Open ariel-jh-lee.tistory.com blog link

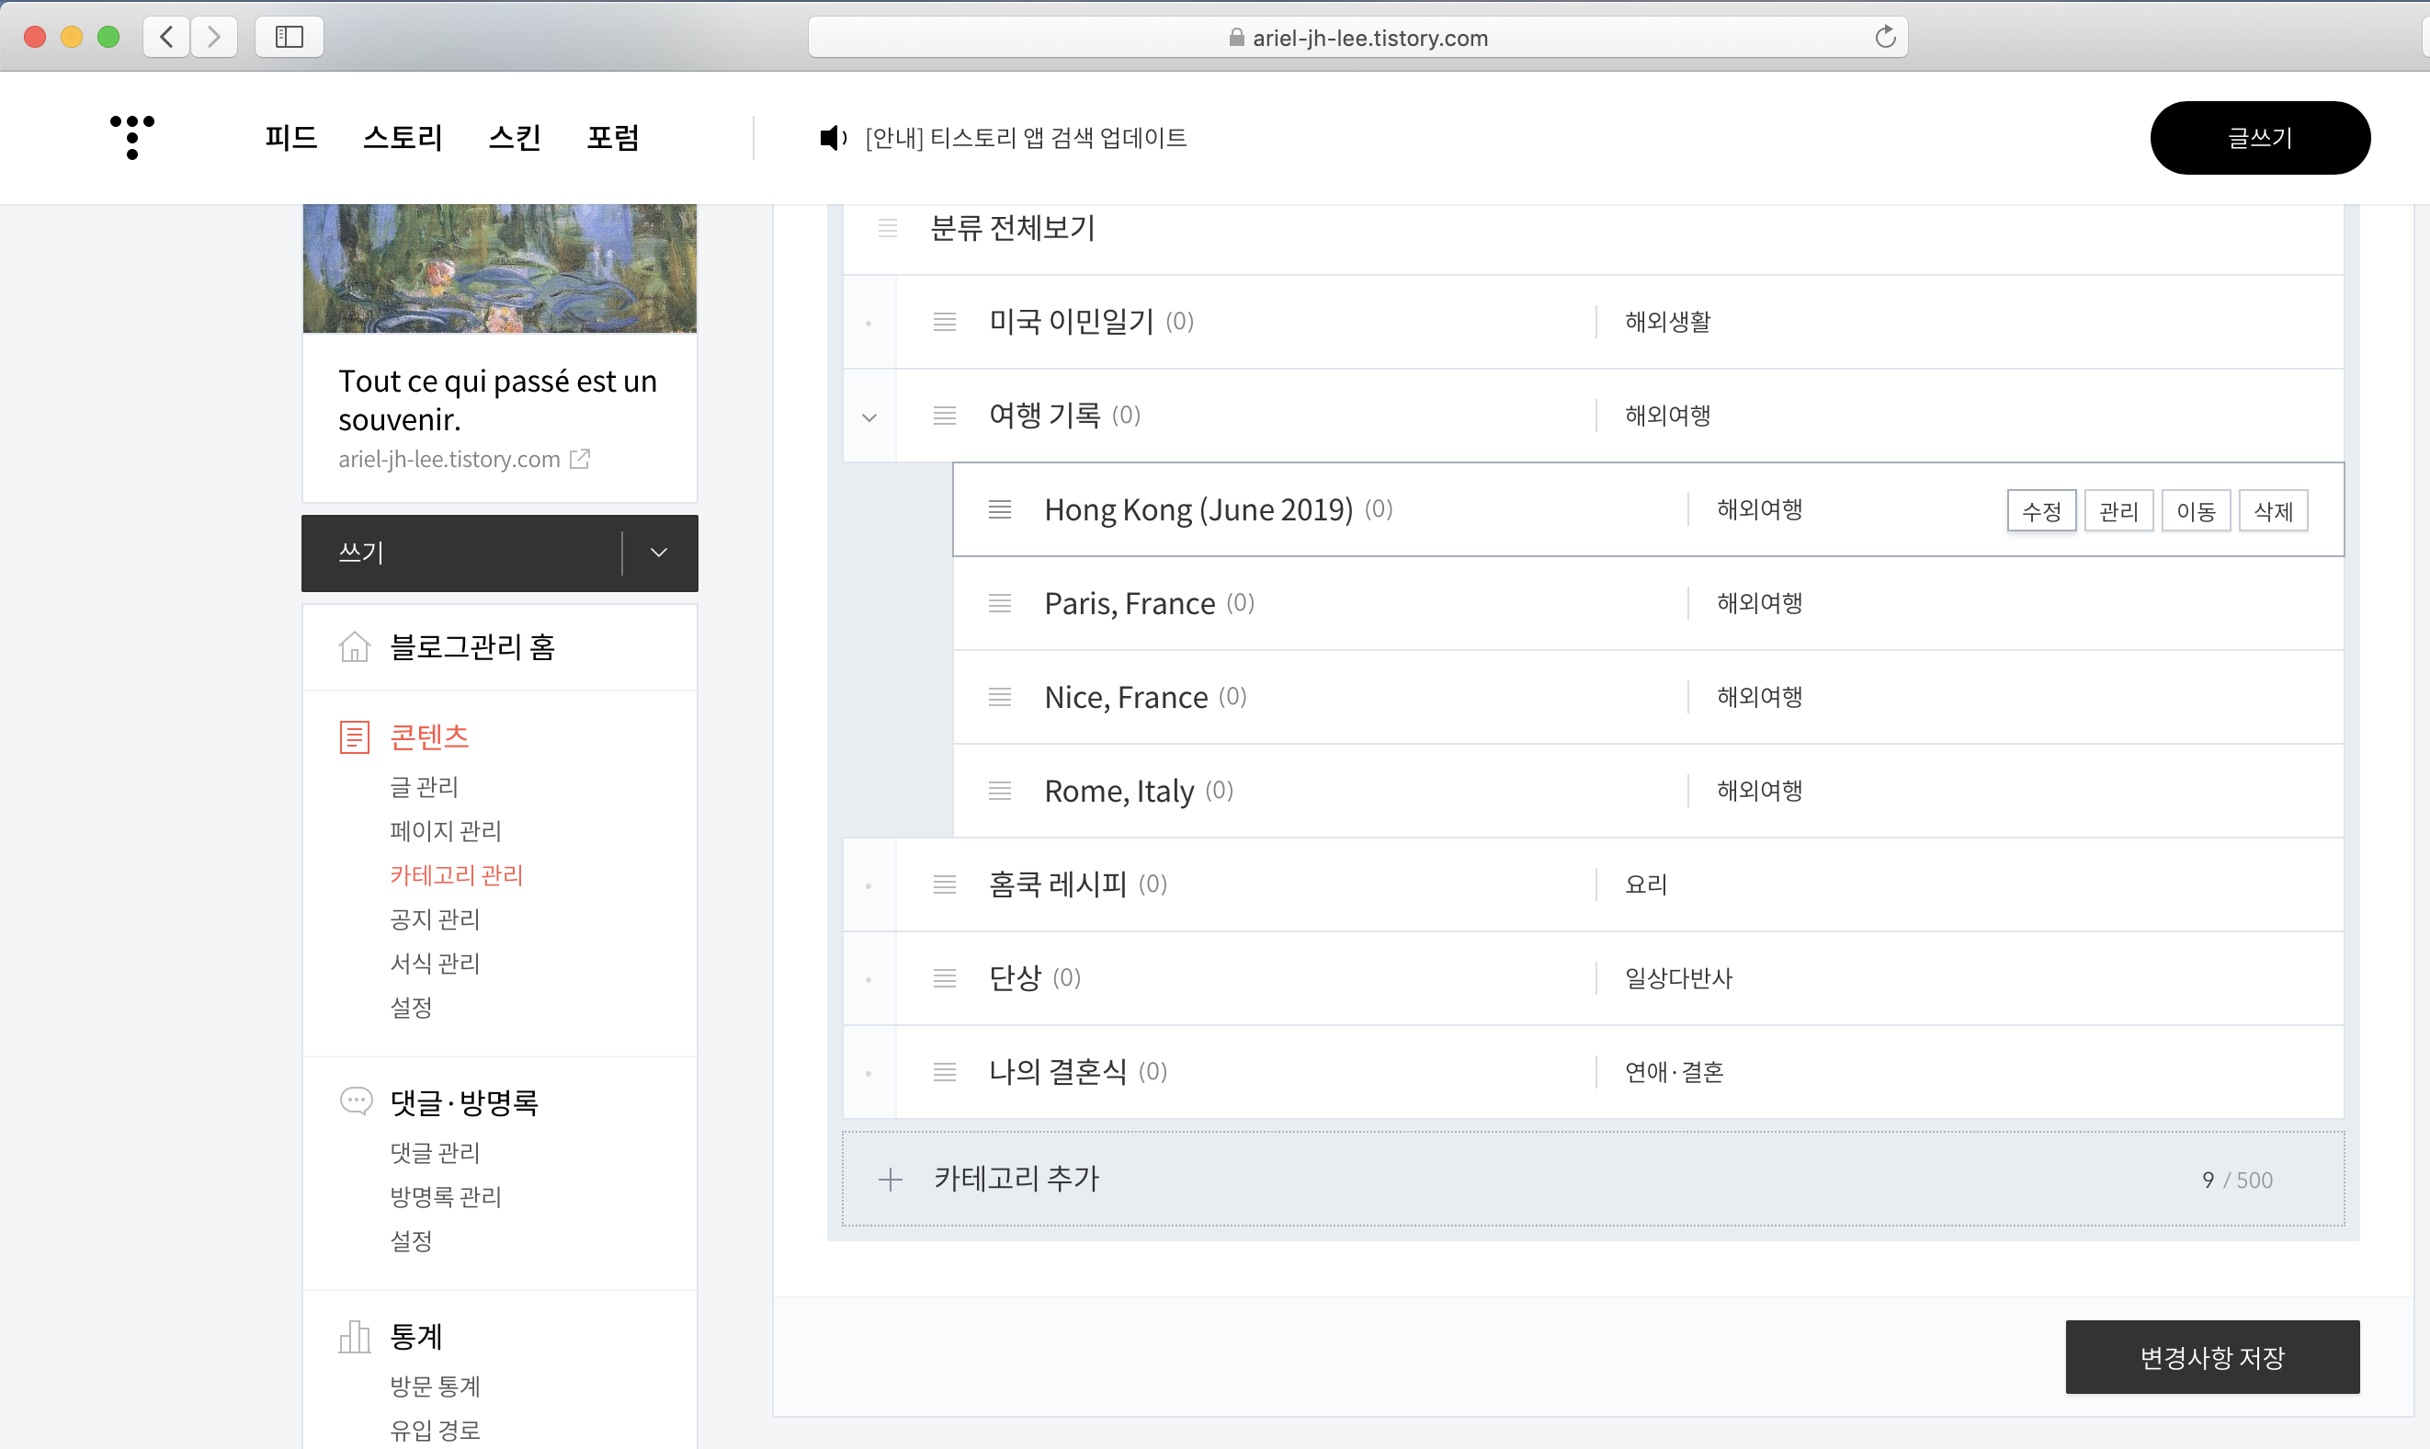tap(449, 459)
